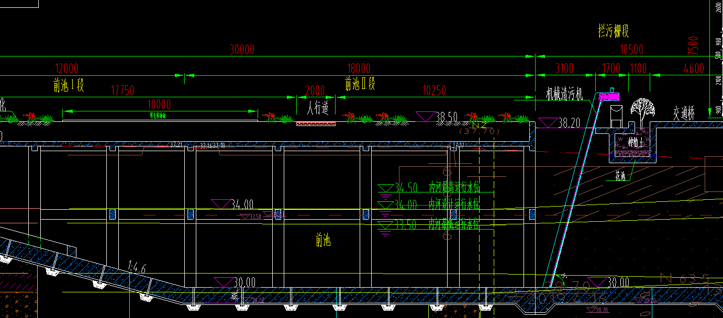Select the vertical 7500 dimension text
The image size is (723, 318).
(694, 46)
